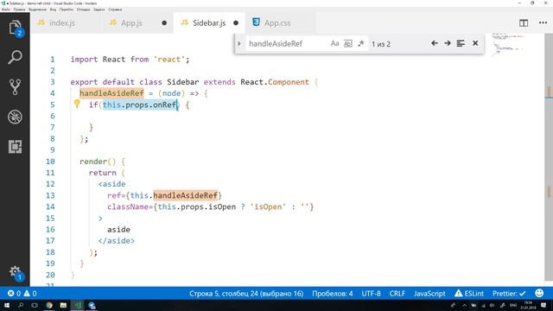Click the VS Code taskbar icon
Screen dimensions: 553x311
(x=78, y=305)
